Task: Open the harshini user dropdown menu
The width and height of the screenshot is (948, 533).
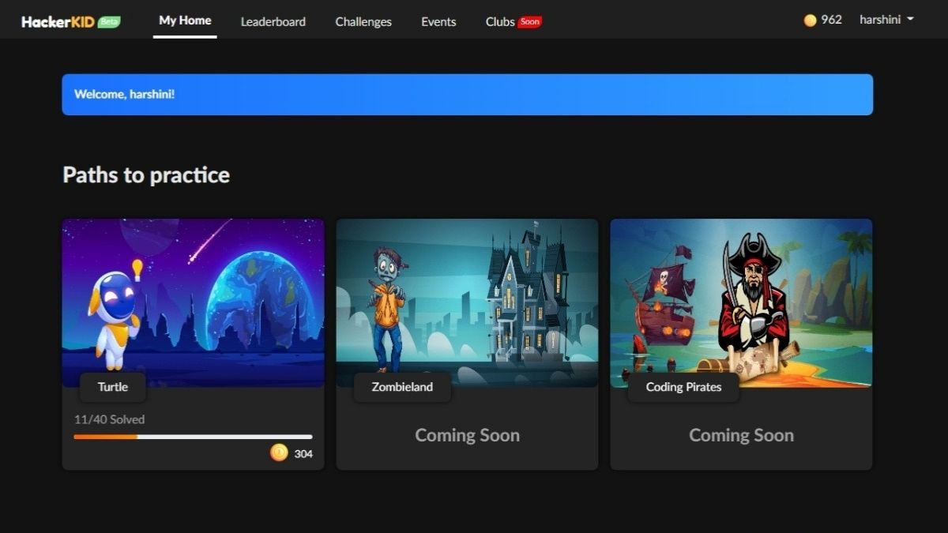Action: (x=886, y=20)
